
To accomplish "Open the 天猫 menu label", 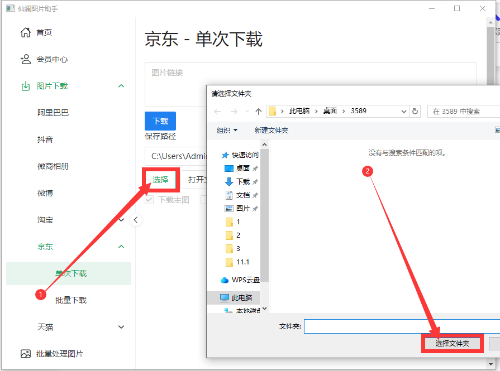I will tap(45, 327).
